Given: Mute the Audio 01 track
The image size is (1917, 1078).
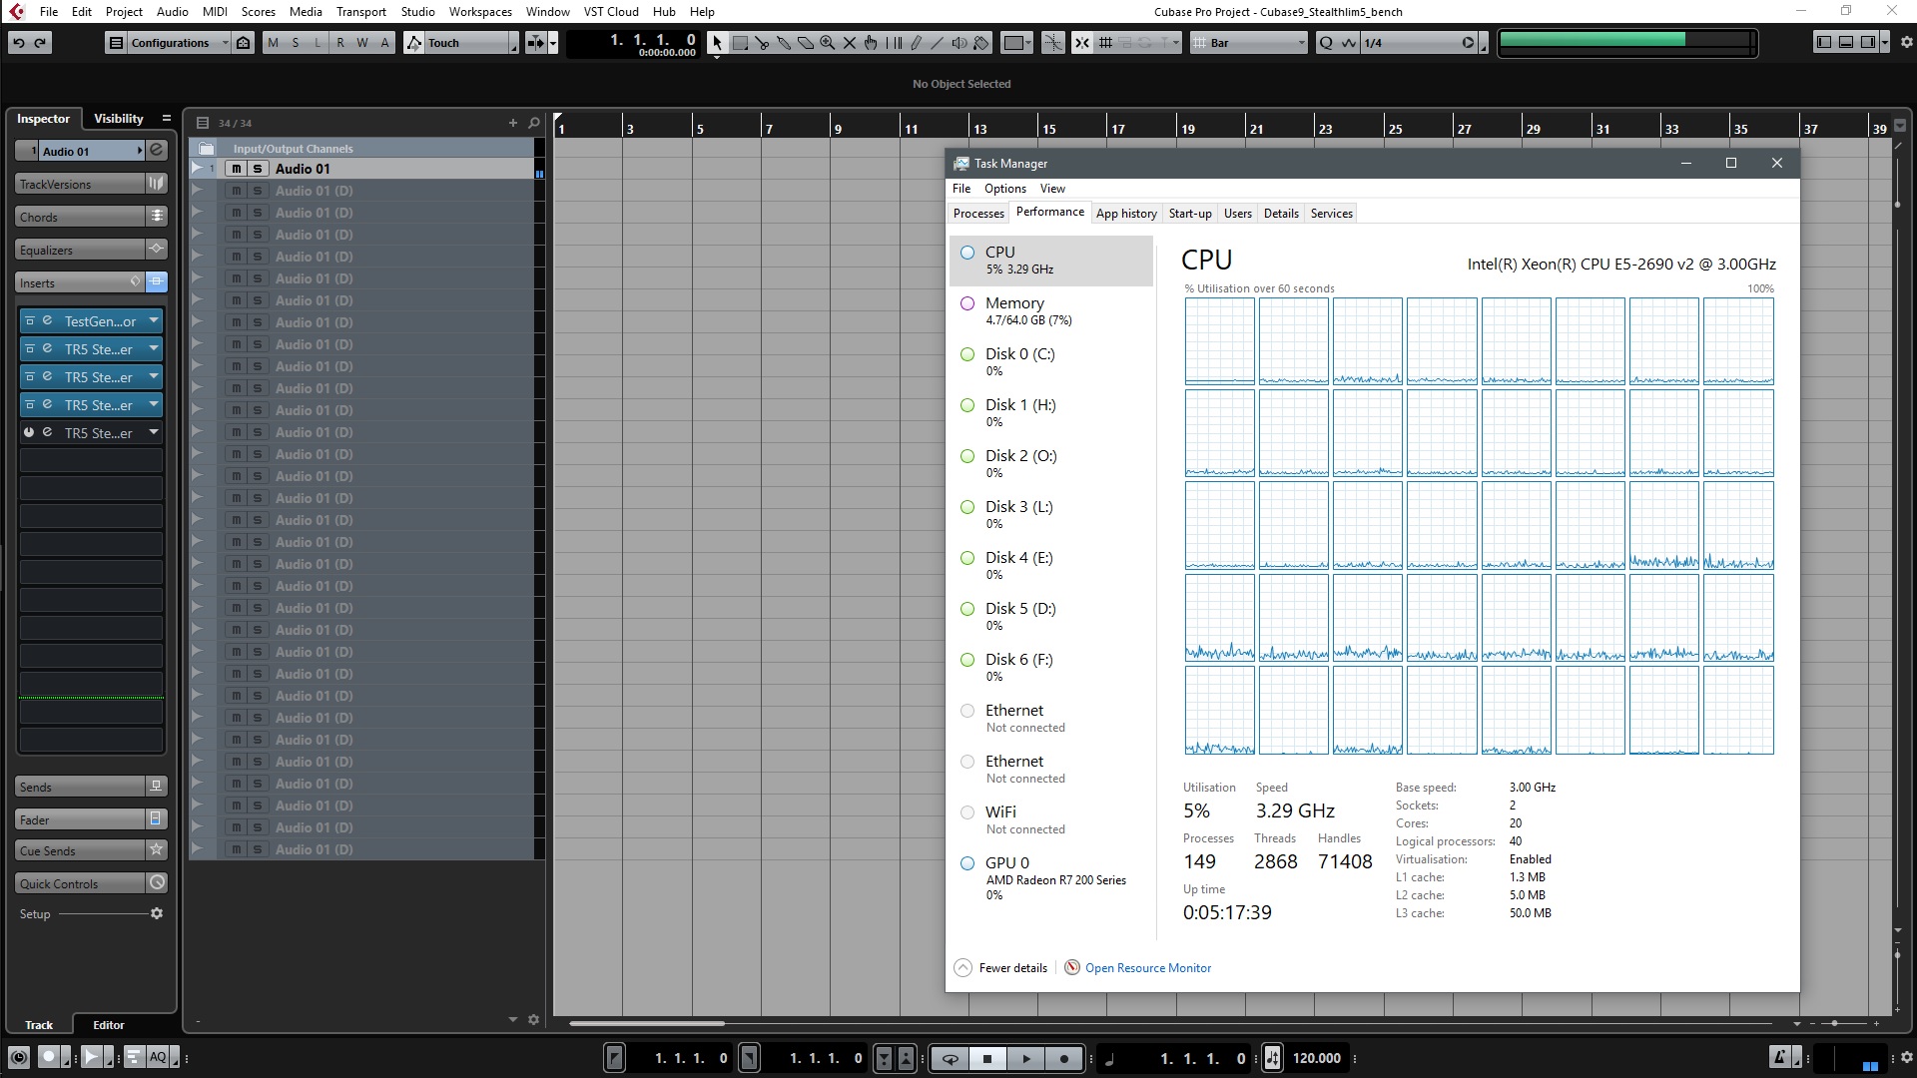Looking at the screenshot, I should pos(237,169).
